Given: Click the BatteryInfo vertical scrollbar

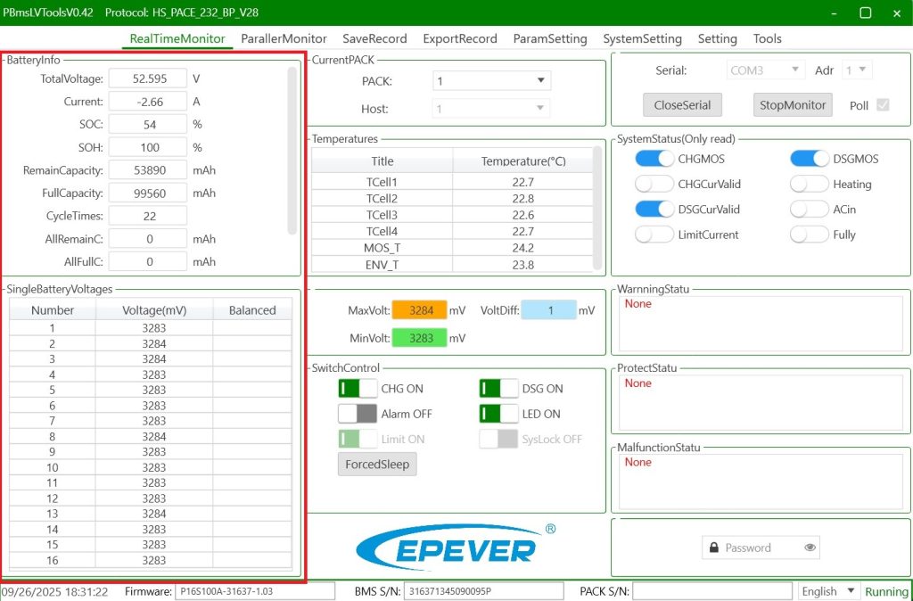Looking at the screenshot, I should click(292, 150).
